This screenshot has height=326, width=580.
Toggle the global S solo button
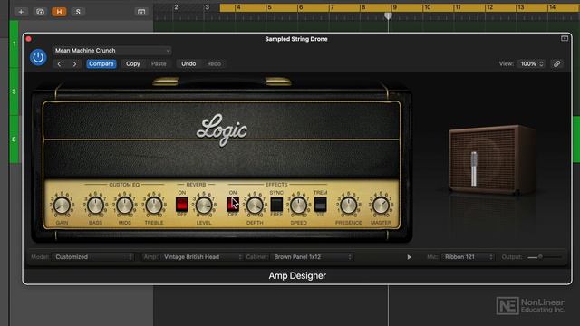pos(78,12)
